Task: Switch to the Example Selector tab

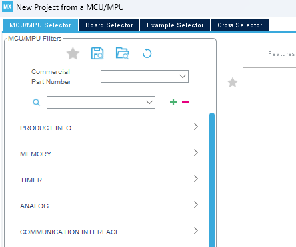Action: pos(175,25)
